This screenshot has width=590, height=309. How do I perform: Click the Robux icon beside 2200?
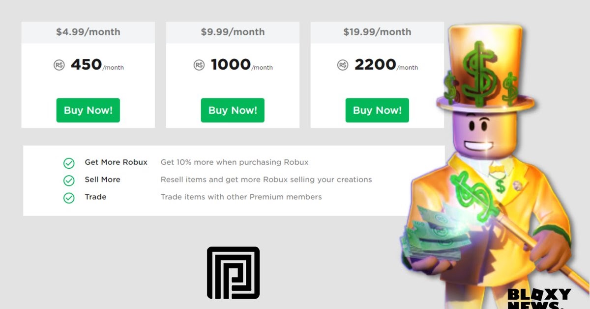[x=343, y=65]
